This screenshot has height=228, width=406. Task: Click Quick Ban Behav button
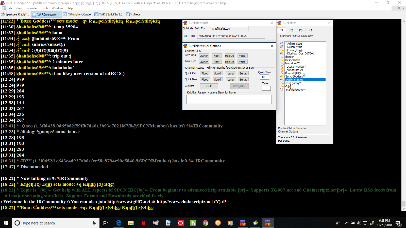tap(243, 80)
